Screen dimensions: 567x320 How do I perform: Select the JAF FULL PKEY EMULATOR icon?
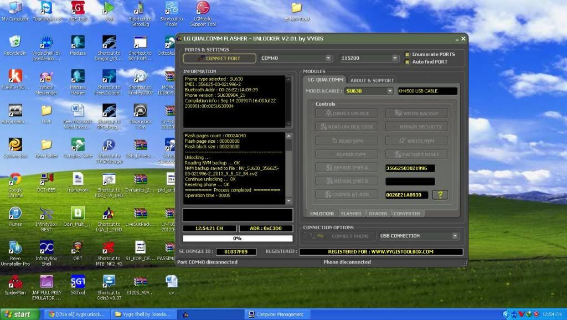[x=47, y=287]
